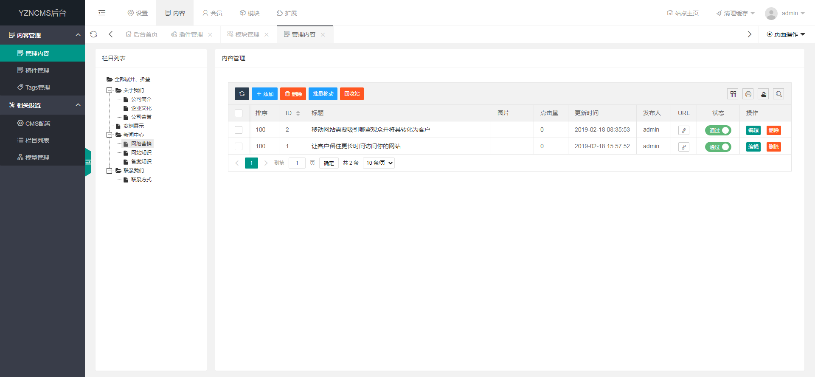Open the 10 条/页 page size dropdown

tap(379, 163)
